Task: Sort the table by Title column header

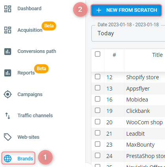Action: click(157, 55)
